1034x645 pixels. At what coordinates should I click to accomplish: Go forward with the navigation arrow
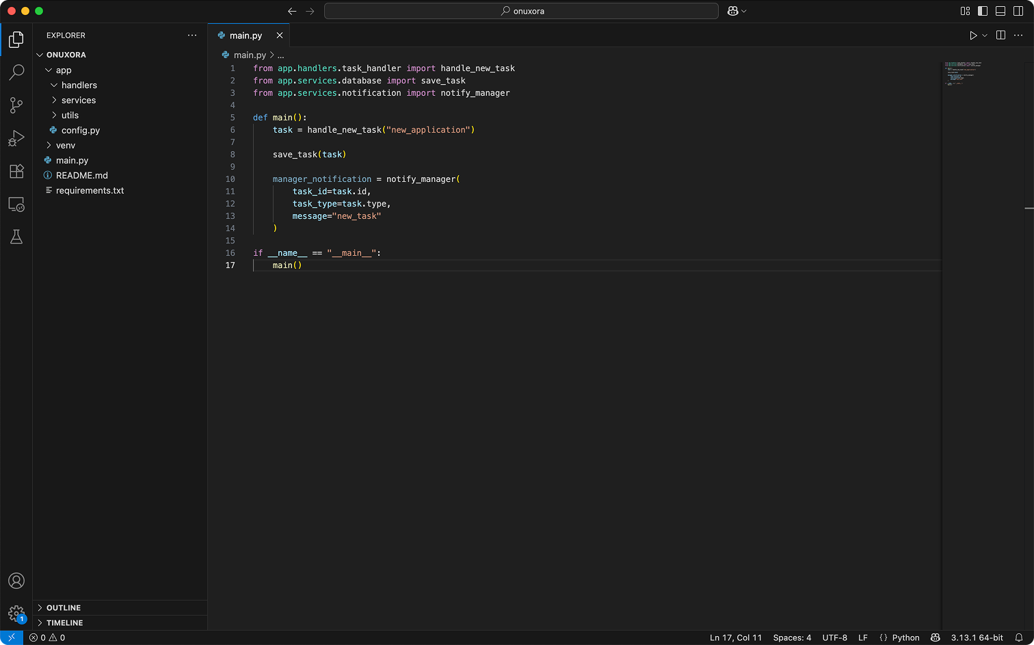[310, 11]
